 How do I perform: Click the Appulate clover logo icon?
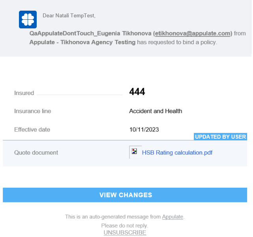(28, 19)
